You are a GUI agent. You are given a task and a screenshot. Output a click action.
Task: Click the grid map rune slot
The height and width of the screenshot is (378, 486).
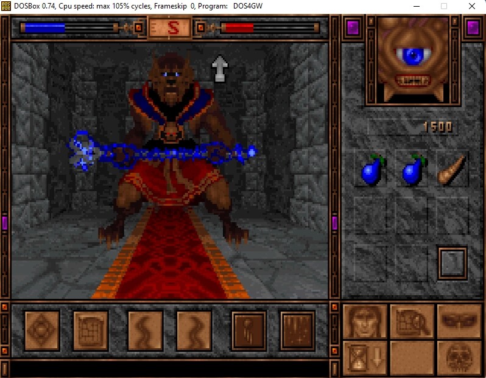(x=91, y=331)
